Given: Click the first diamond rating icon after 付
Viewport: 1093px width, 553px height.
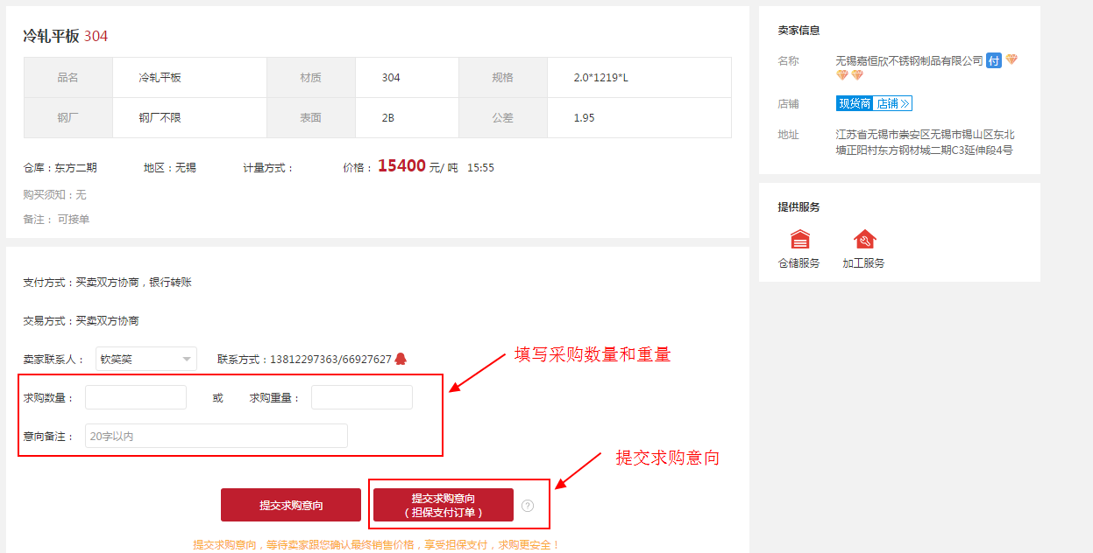Looking at the screenshot, I should [x=1011, y=60].
